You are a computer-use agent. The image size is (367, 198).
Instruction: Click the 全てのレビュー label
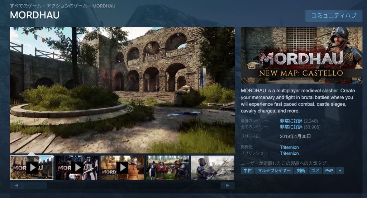coord(255,127)
